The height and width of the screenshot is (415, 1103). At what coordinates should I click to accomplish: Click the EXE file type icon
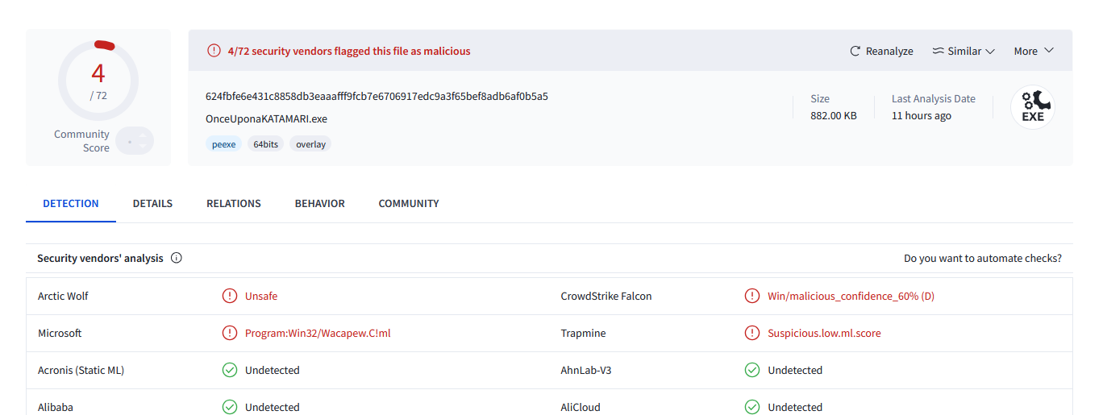click(x=1033, y=107)
